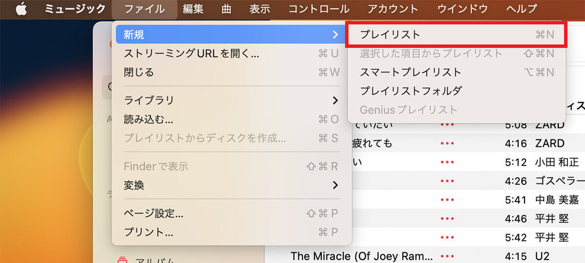Click more options dots for ゴスペラー song

(447, 181)
